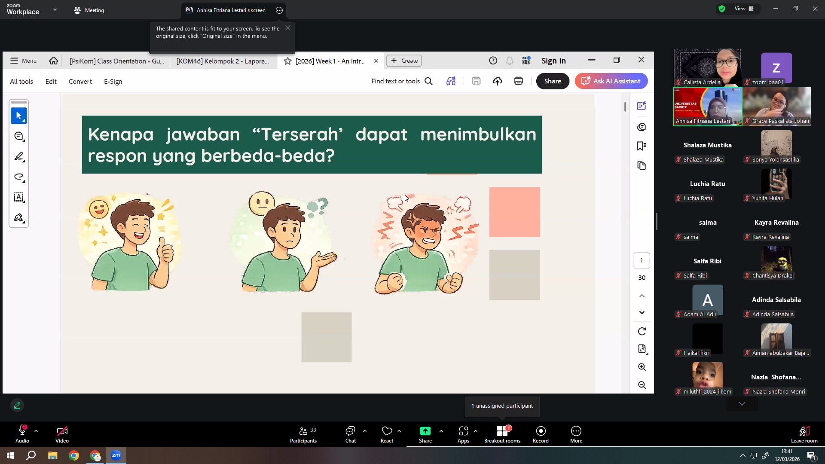This screenshot has height=464, width=825.
Task: Open the Zoom Workplace dropdown
Action: click(x=55, y=9)
